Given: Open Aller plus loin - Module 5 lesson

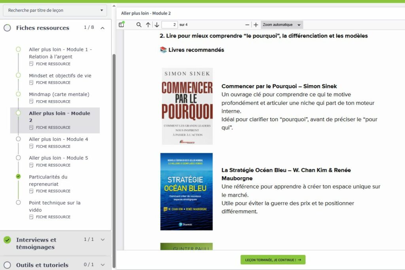Looking at the screenshot, I should (59, 158).
